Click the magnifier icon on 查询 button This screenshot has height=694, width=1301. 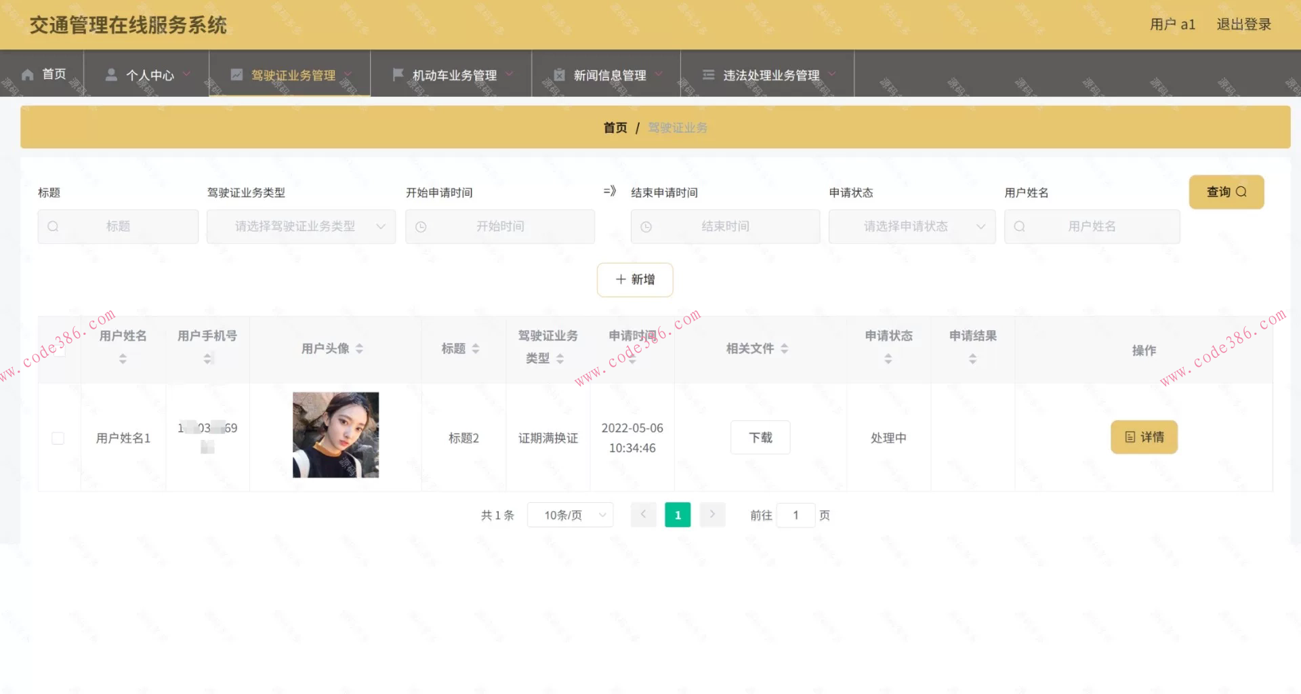coord(1241,192)
